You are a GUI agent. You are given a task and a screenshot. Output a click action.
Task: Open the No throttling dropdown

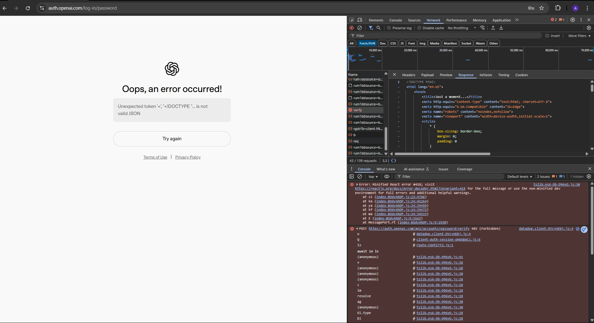pos(462,28)
